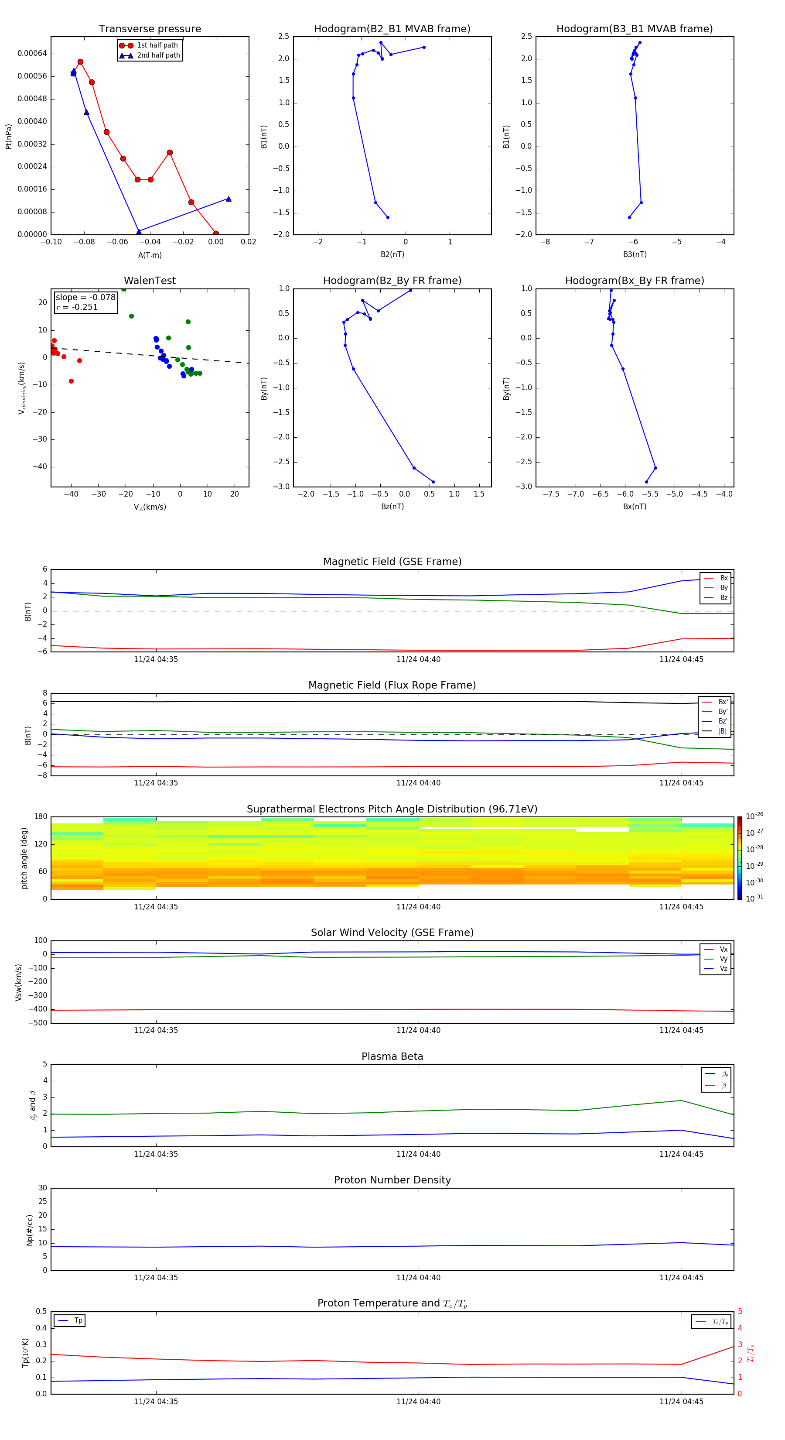
Task: Click the Tp legend box in temperature plot
Action: (x=69, y=1320)
